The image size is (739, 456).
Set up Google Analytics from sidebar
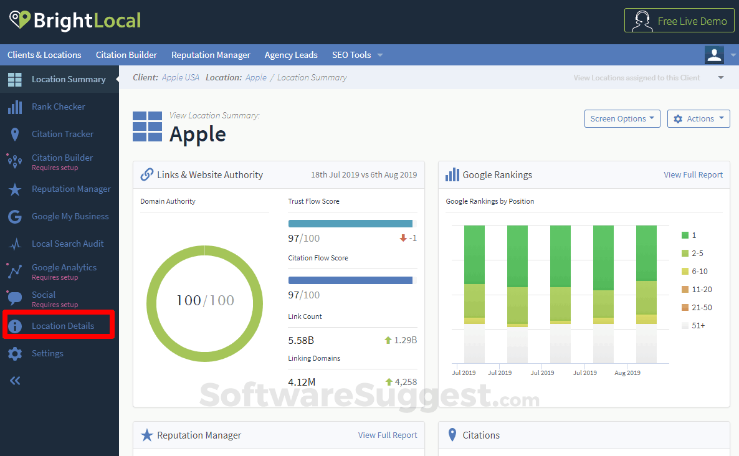tap(64, 267)
